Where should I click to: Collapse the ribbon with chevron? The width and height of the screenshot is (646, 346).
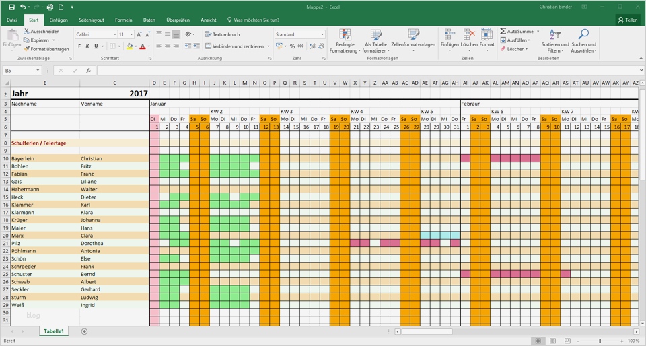click(x=641, y=59)
